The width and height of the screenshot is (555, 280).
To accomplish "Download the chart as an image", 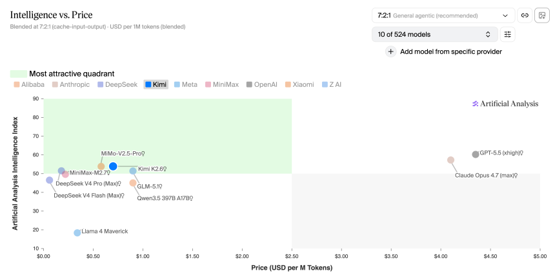I will tap(542, 15).
